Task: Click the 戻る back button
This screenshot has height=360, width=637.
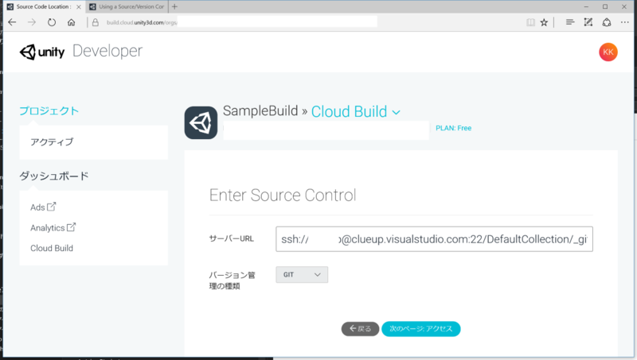Action: (360, 329)
